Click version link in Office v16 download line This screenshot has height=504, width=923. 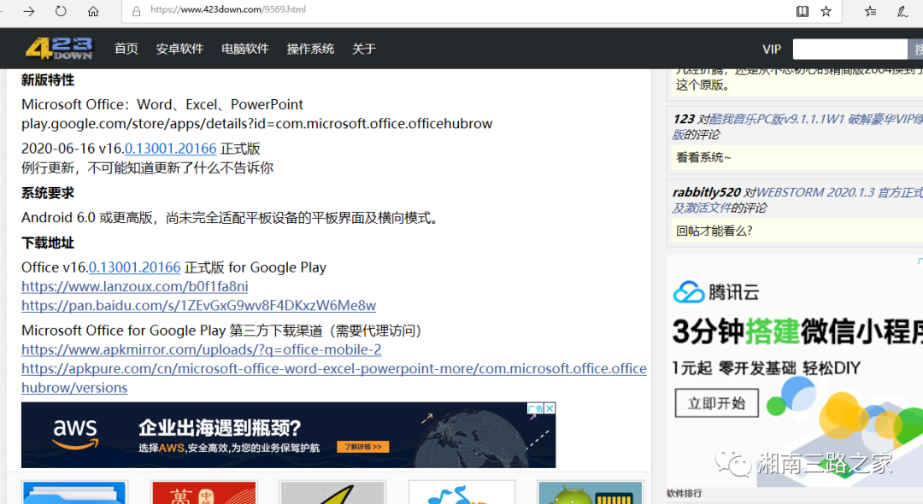(134, 267)
